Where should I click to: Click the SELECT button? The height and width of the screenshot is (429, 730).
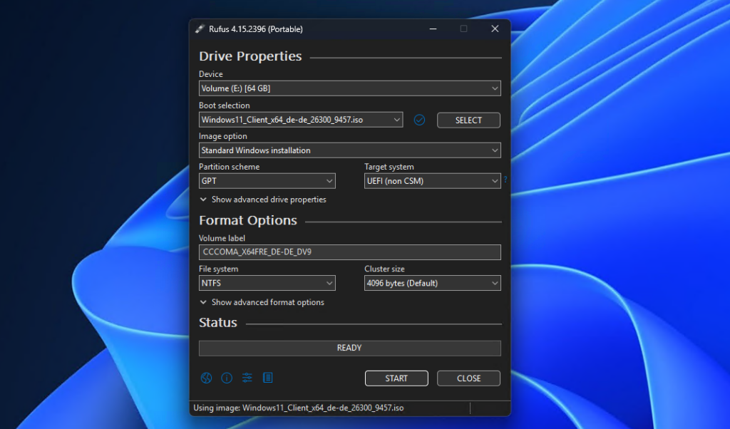pos(468,120)
